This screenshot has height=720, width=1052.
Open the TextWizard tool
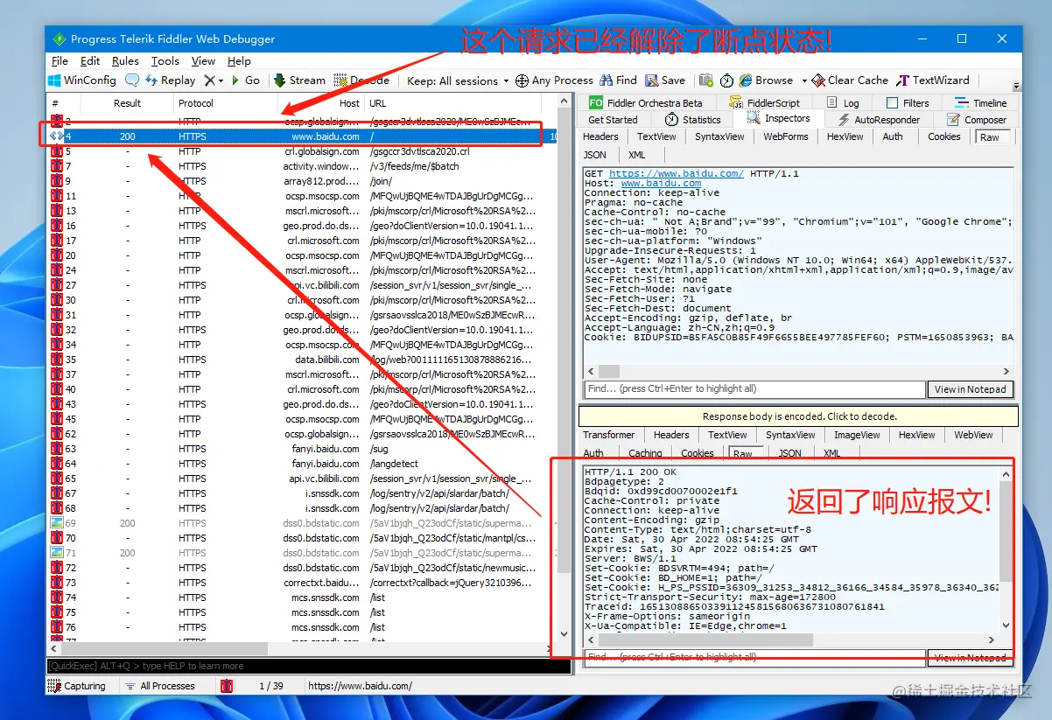(934, 80)
